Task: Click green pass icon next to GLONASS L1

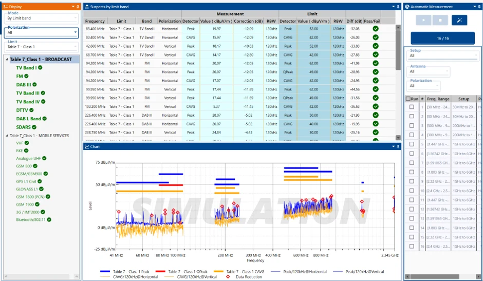Action: pyautogui.click(x=41, y=189)
